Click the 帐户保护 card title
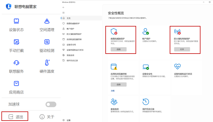This screenshot has height=122, width=213. point(146,39)
